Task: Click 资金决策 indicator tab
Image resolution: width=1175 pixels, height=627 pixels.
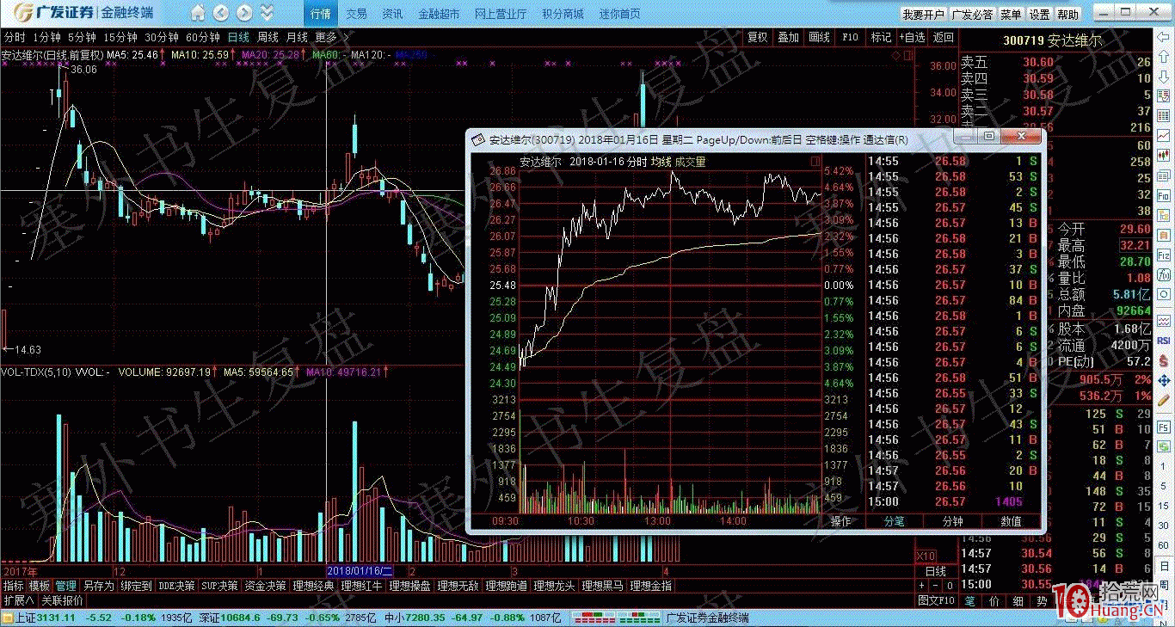Action: coord(265,585)
